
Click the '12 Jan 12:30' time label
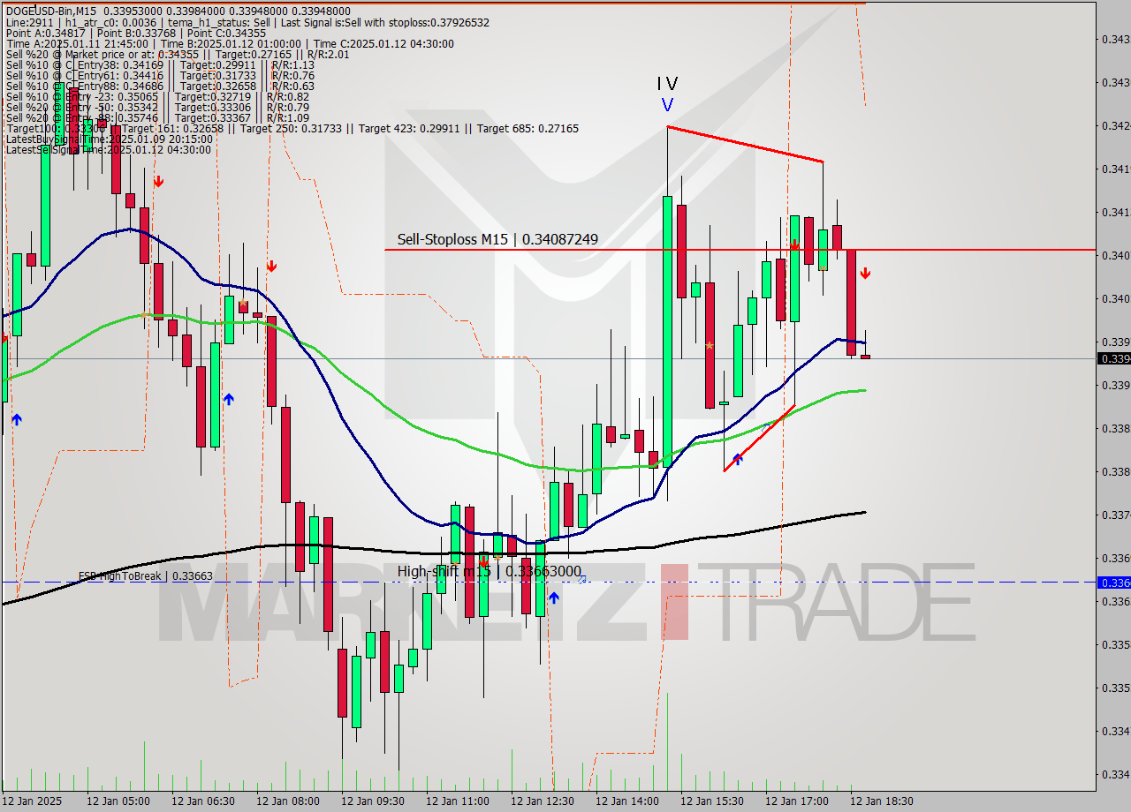pos(543,801)
